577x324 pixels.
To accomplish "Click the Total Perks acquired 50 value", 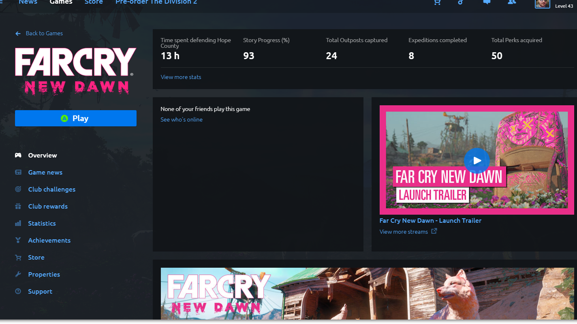I will [497, 56].
